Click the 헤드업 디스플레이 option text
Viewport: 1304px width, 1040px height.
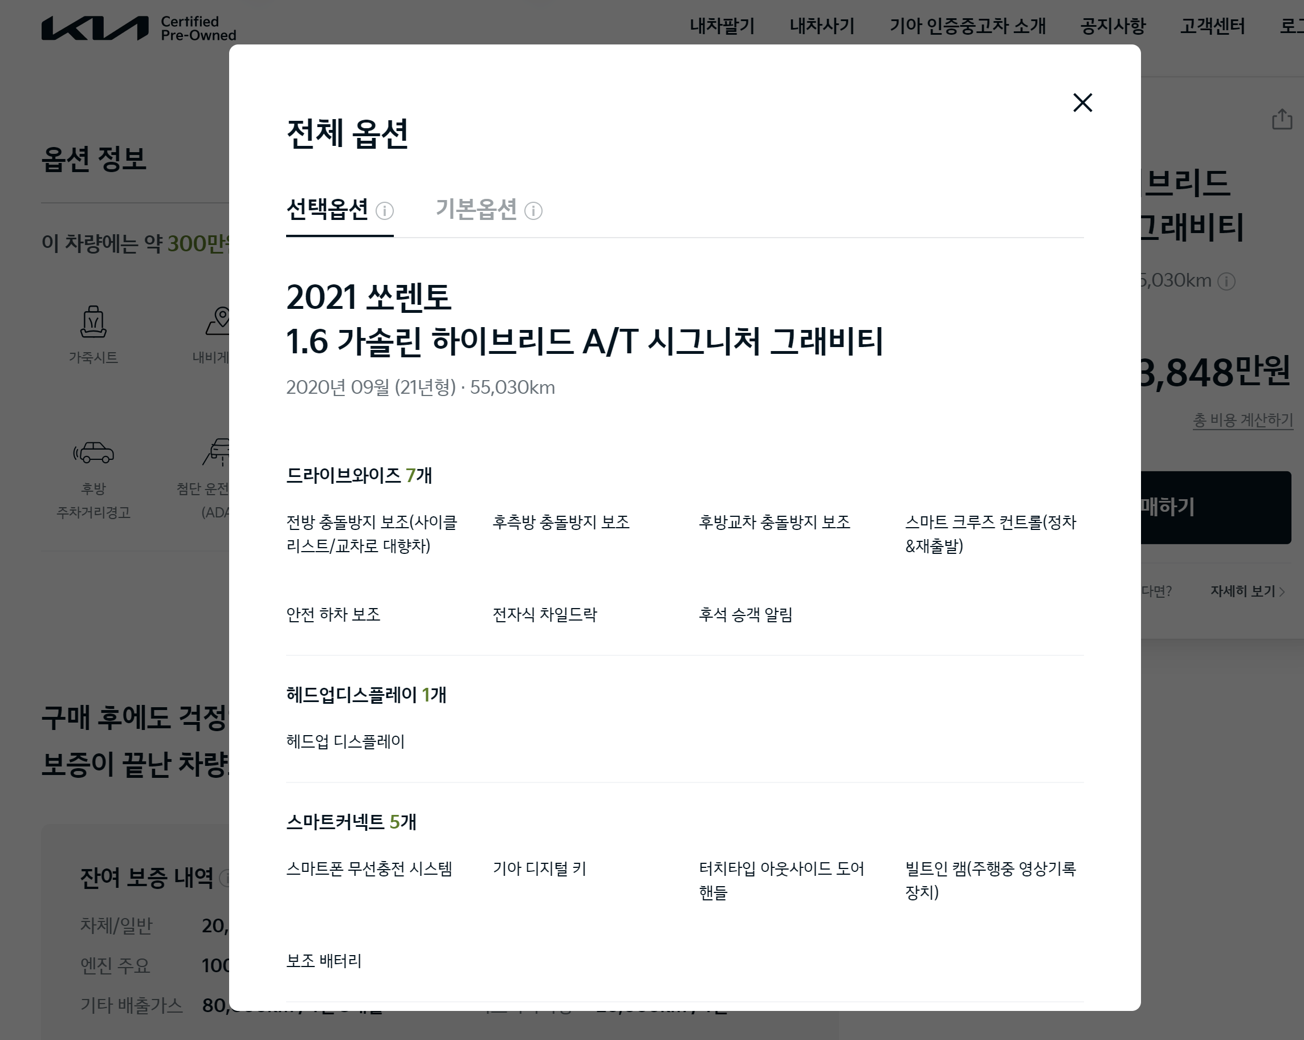pyautogui.click(x=345, y=741)
